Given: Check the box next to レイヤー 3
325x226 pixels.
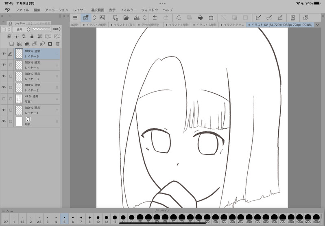Looking at the screenshot, I should pos(10,76).
